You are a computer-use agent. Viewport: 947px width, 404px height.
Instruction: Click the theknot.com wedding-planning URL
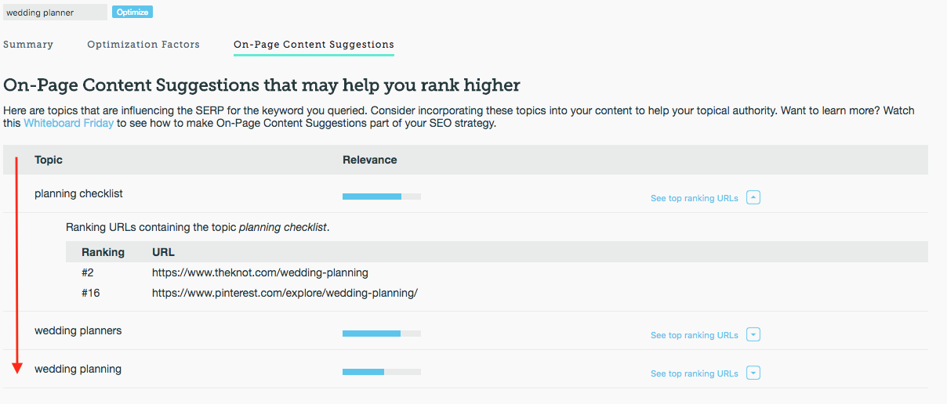pyautogui.click(x=259, y=272)
